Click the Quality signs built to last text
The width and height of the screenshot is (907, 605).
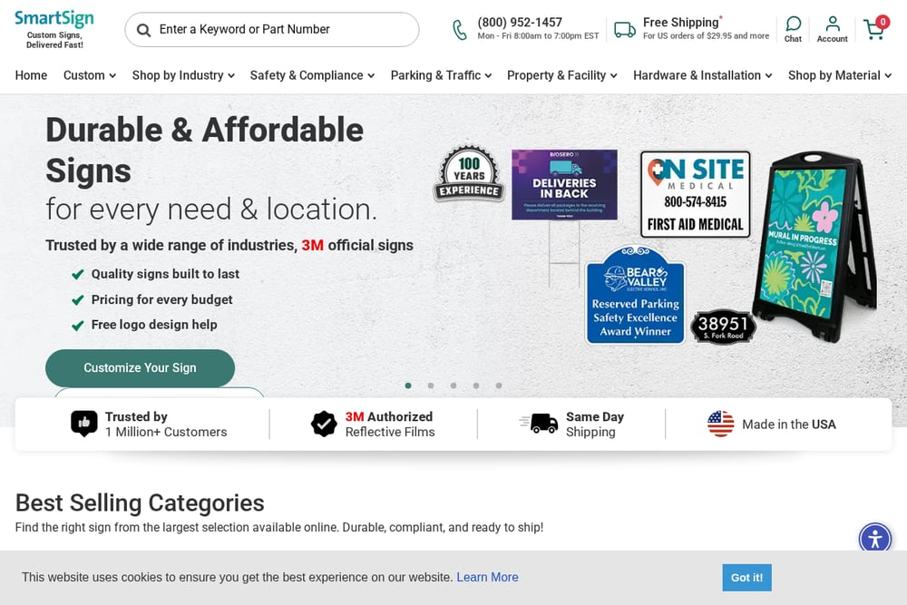(165, 274)
